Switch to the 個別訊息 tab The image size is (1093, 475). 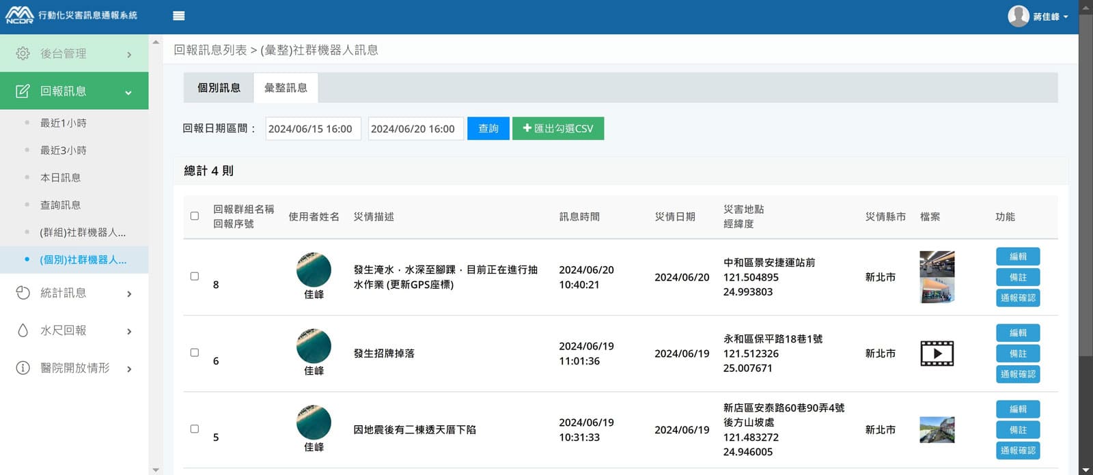click(219, 88)
